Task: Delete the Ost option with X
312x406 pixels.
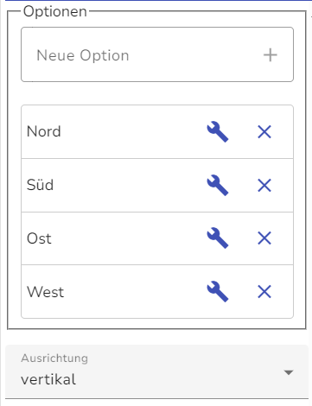Action: coord(264,238)
